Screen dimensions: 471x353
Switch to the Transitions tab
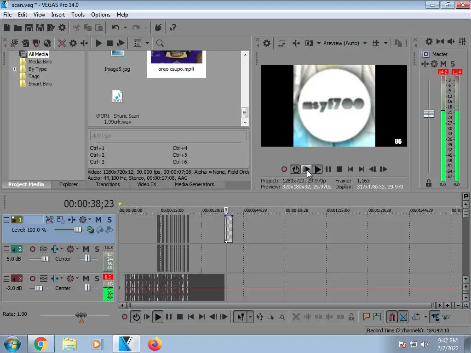108,185
